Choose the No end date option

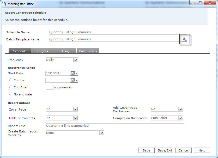point(11,94)
